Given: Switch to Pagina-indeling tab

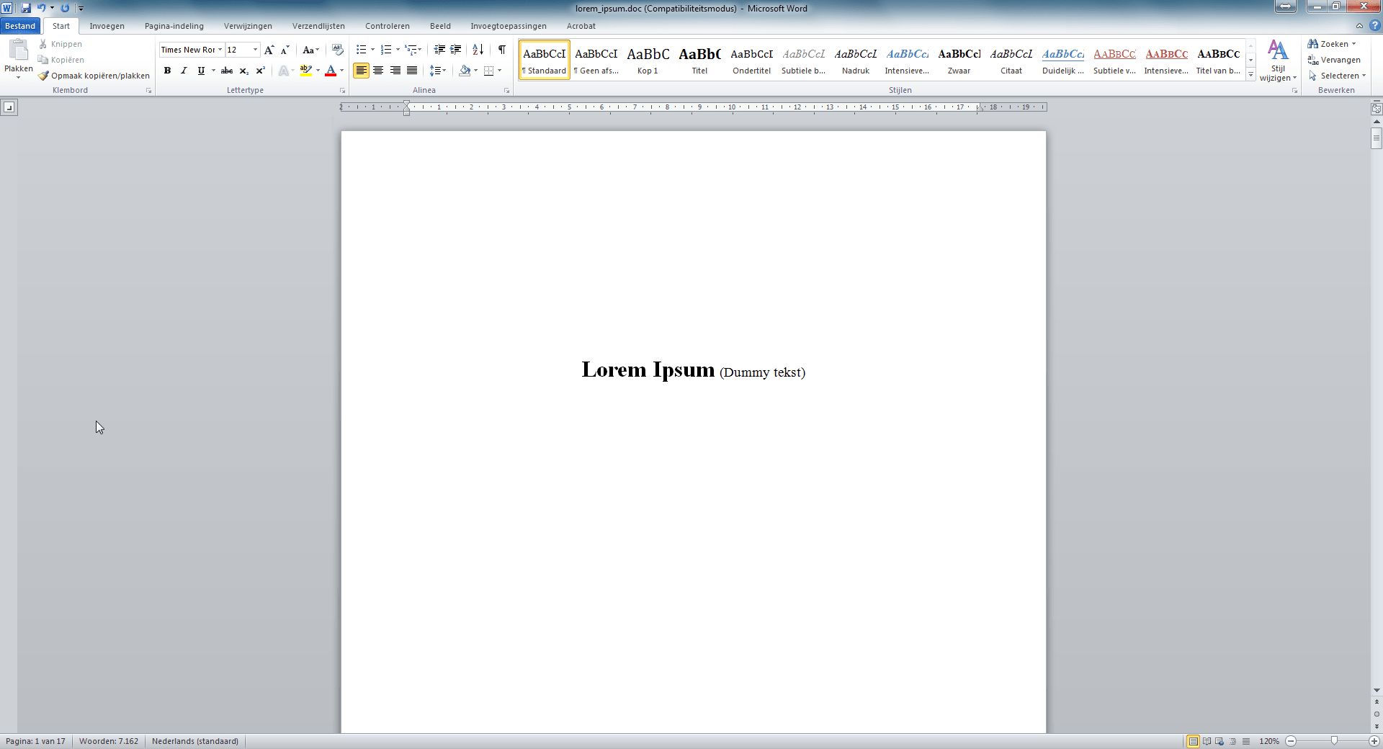Looking at the screenshot, I should point(174,26).
